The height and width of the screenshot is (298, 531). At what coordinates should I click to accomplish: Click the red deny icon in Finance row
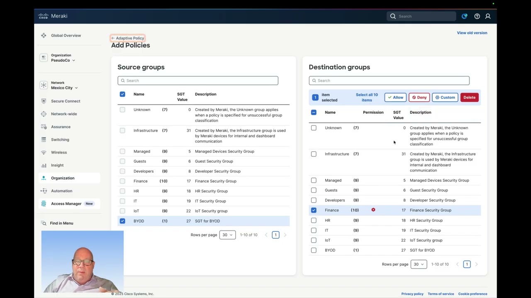(x=373, y=210)
